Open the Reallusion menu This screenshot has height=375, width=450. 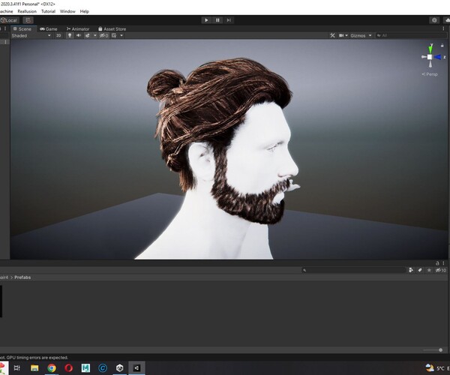[27, 11]
